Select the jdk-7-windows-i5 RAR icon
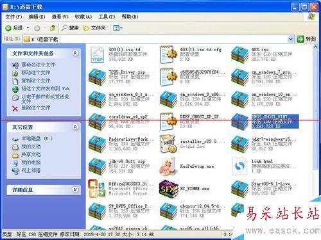The height and width of the screenshot is (240, 321). coord(239,144)
